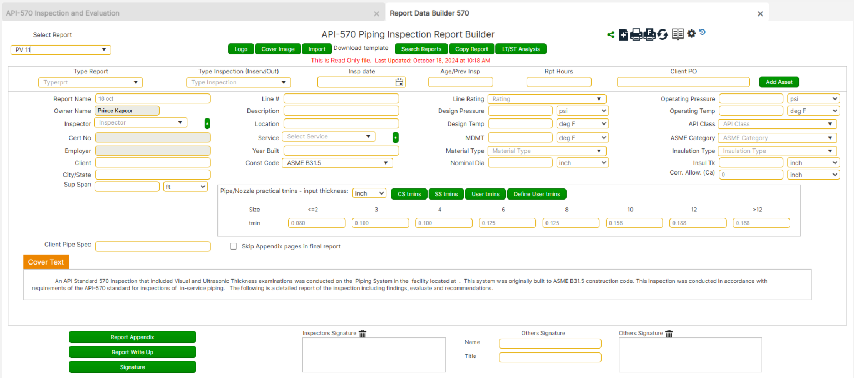Click inside the Client PO input field
Viewport: 854px width, 378px height.
[x=683, y=82]
